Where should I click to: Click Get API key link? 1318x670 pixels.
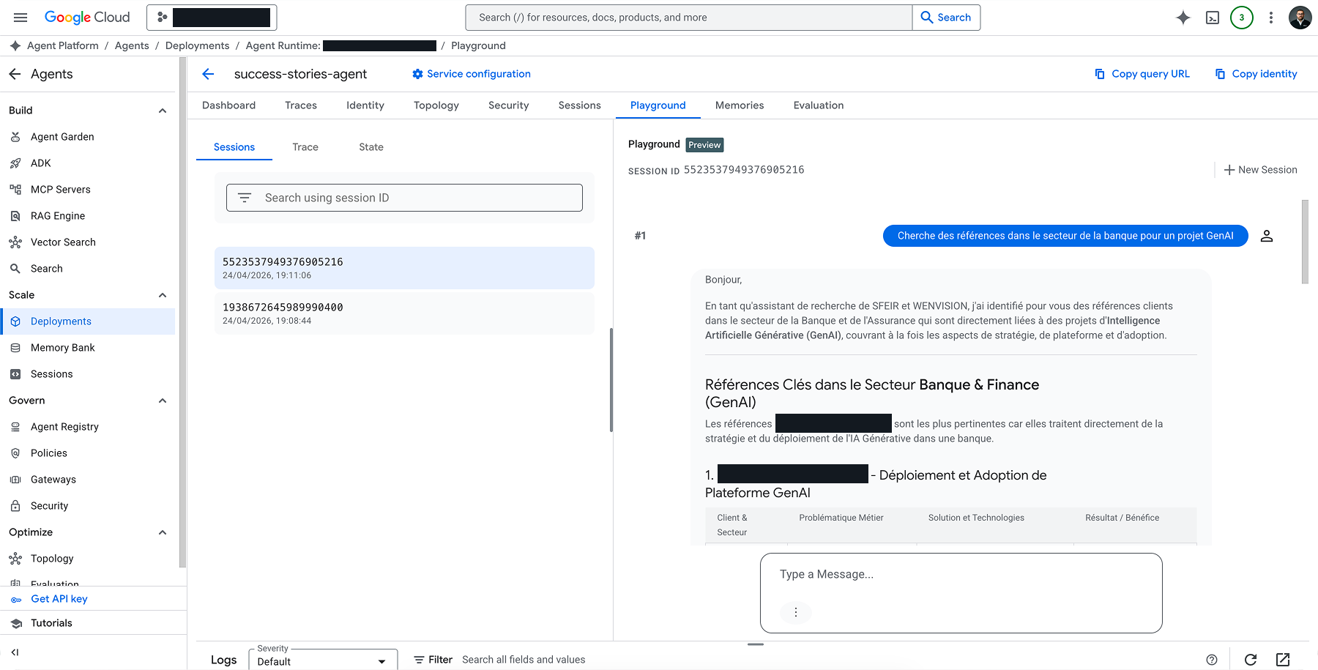click(x=59, y=599)
